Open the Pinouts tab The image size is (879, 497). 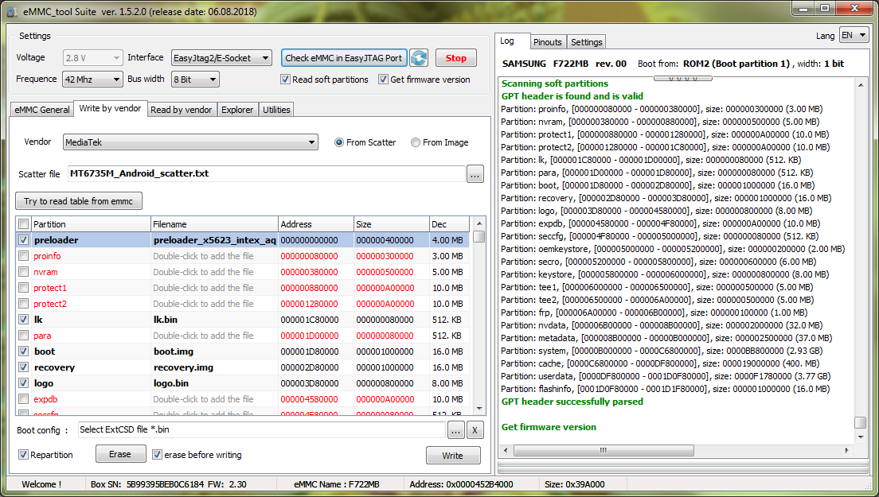click(x=548, y=42)
